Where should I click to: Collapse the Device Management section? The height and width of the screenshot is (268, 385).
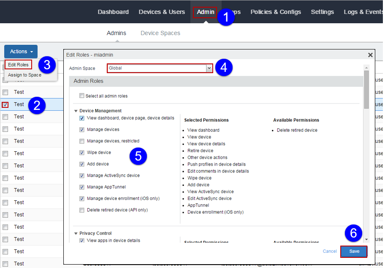click(x=76, y=111)
